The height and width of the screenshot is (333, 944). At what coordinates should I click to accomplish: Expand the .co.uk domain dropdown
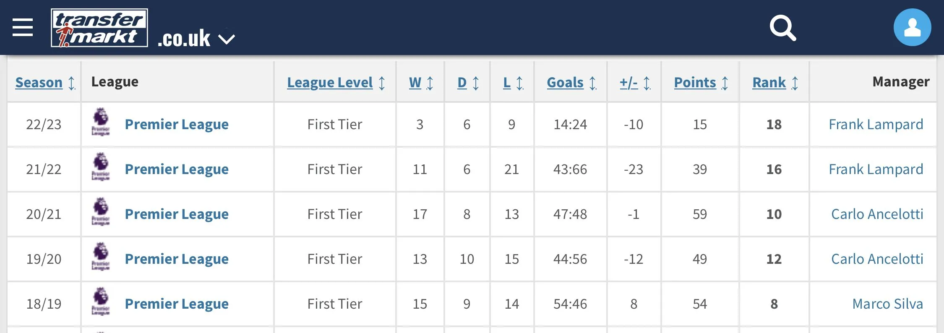coord(227,39)
